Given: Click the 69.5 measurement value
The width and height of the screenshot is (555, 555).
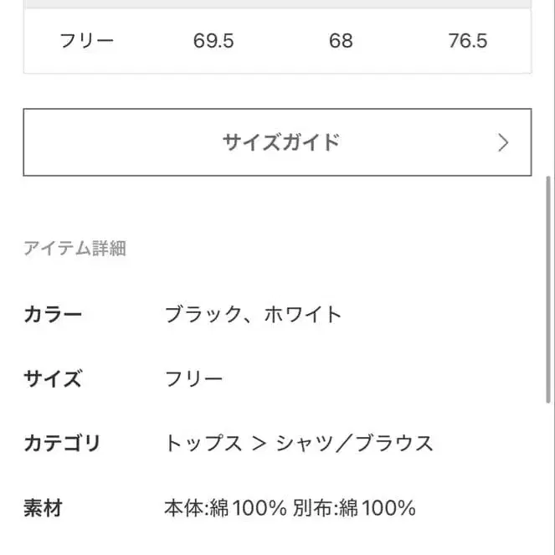Looking at the screenshot, I should (x=213, y=40).
